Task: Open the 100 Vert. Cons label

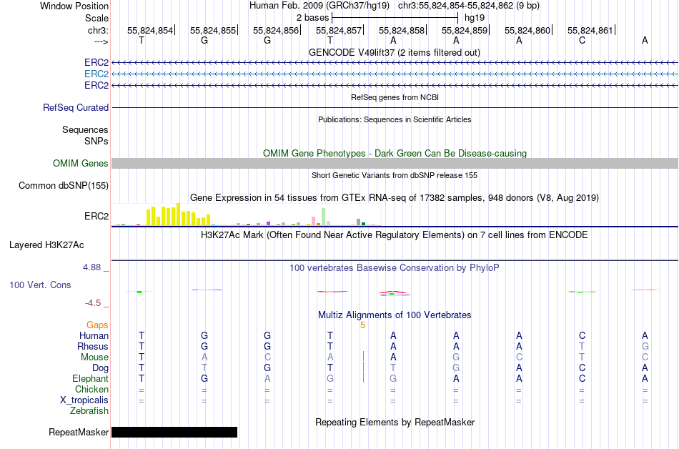Action: tap(40, 285)
